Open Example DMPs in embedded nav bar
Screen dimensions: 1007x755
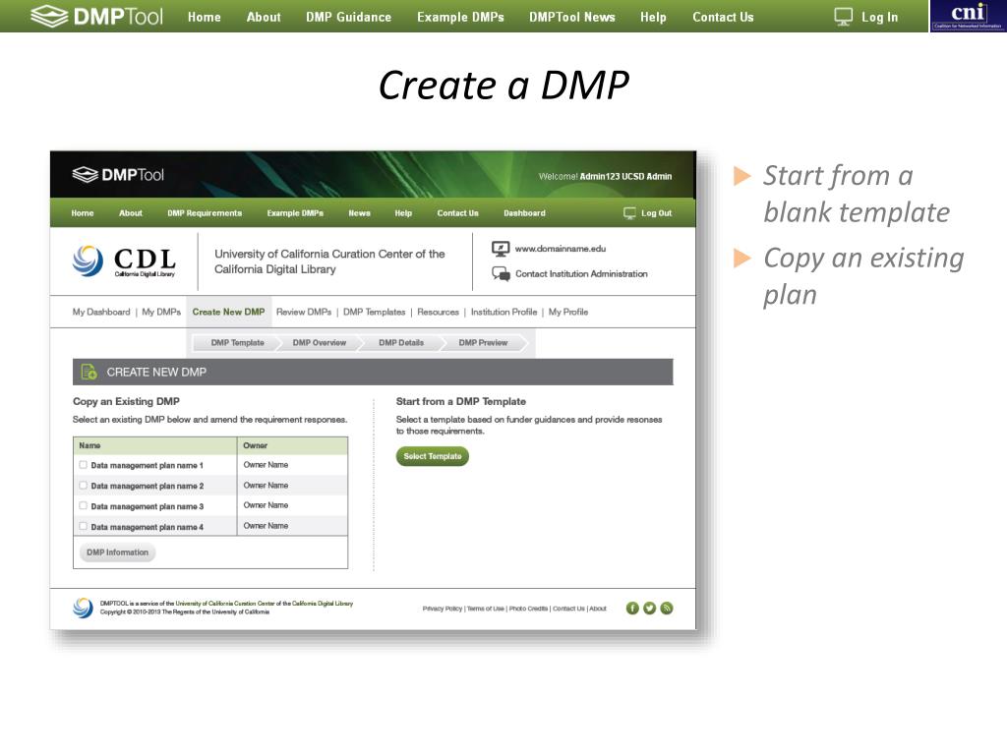(x=295, y=213)
